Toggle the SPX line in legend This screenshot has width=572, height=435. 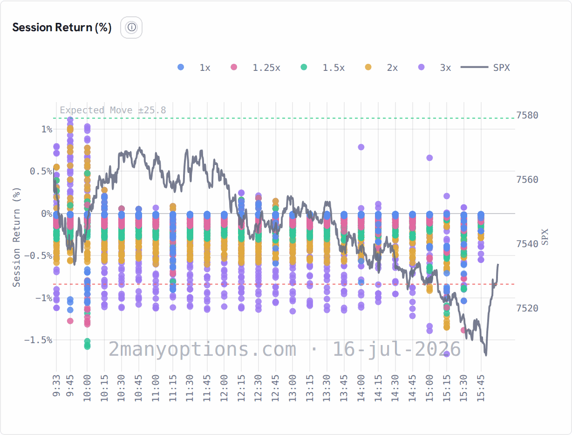(x=485, y=68)
